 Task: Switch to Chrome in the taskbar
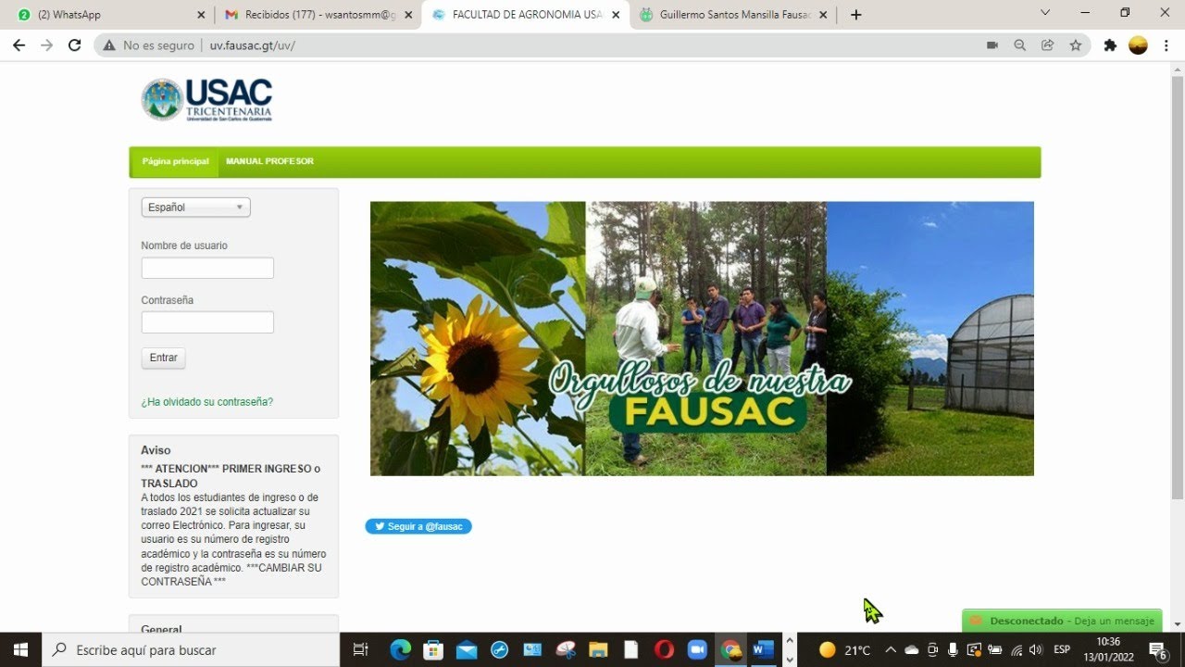click(730, 649)
